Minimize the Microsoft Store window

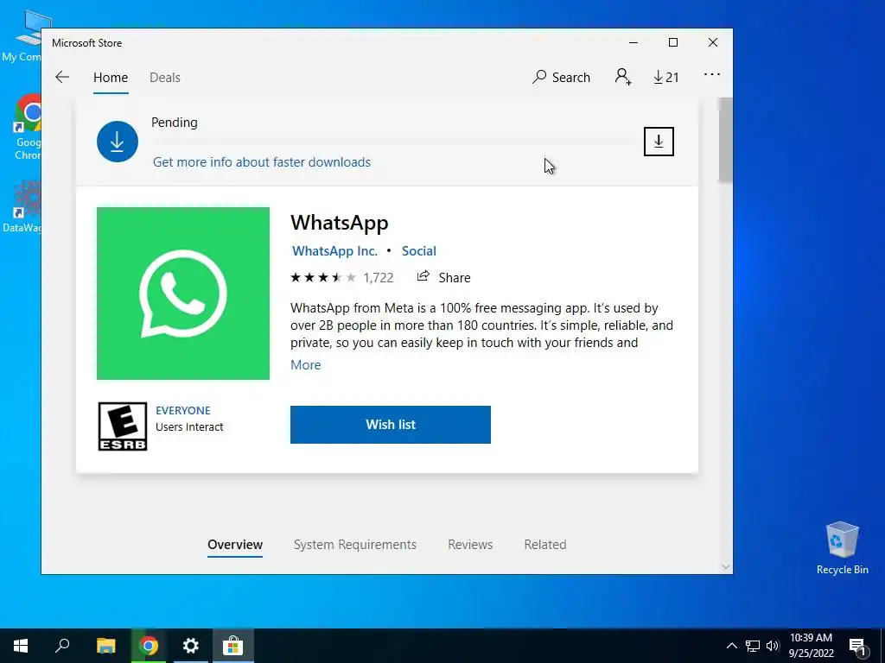click(634, 43)
